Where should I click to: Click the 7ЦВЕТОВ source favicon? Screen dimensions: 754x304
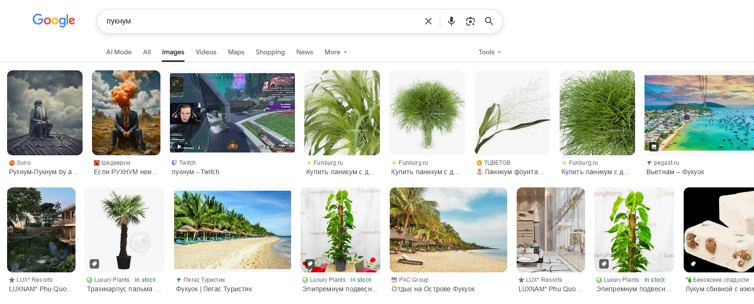click(x=479, y=163)
